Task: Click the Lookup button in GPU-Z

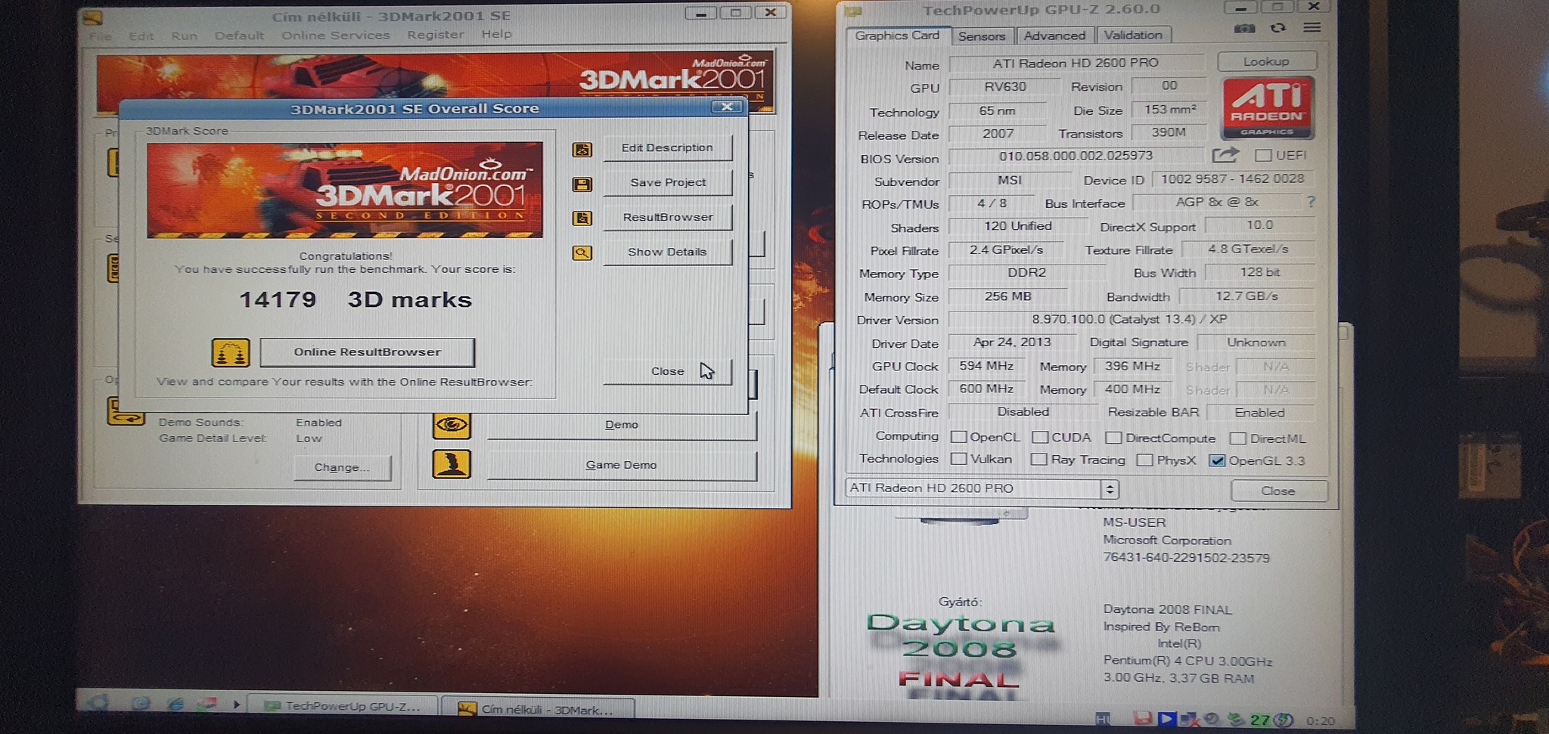Action: coord(1267,61)
